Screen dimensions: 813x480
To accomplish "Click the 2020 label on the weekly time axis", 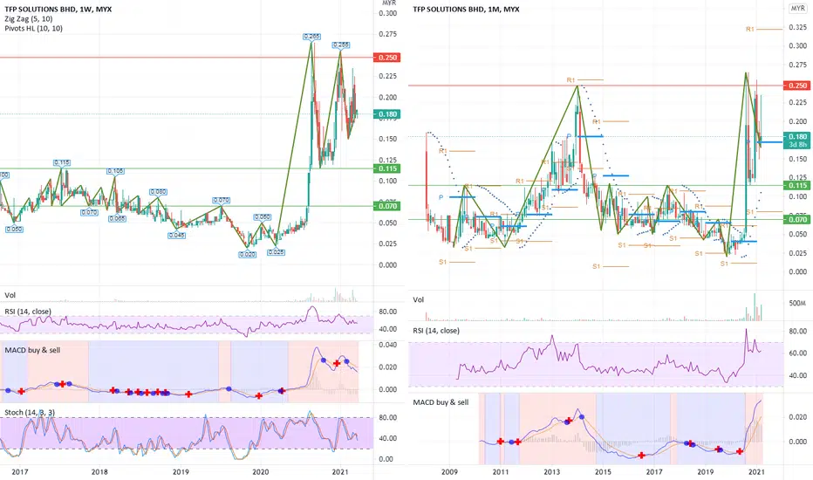I will [260, 471].
